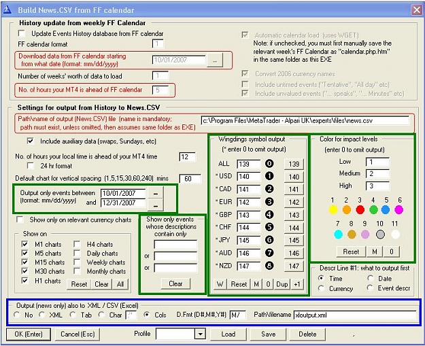Enable Update Events History database checkbox
The height and width of the screenshot is (346, 425).
(x=21, y=33)
